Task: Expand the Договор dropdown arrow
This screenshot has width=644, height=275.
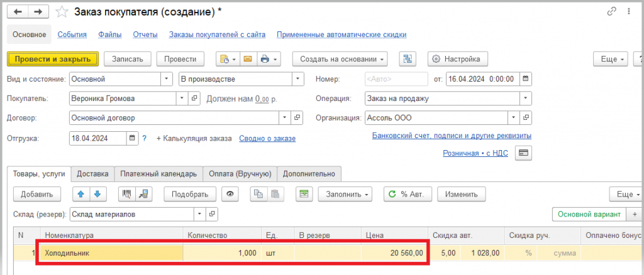Action: point(285,118)
